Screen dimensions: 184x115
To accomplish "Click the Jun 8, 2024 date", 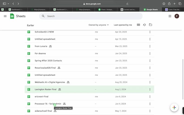I will tap(120, 97).
